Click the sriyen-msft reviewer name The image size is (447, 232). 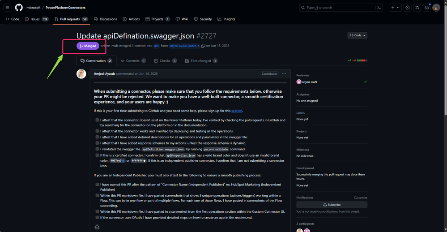pyautogui.click(x=309, y=82)
